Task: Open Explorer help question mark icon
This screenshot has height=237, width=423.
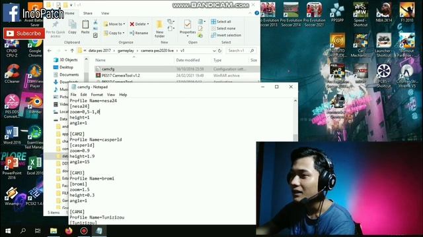Action: pos(257,13)
